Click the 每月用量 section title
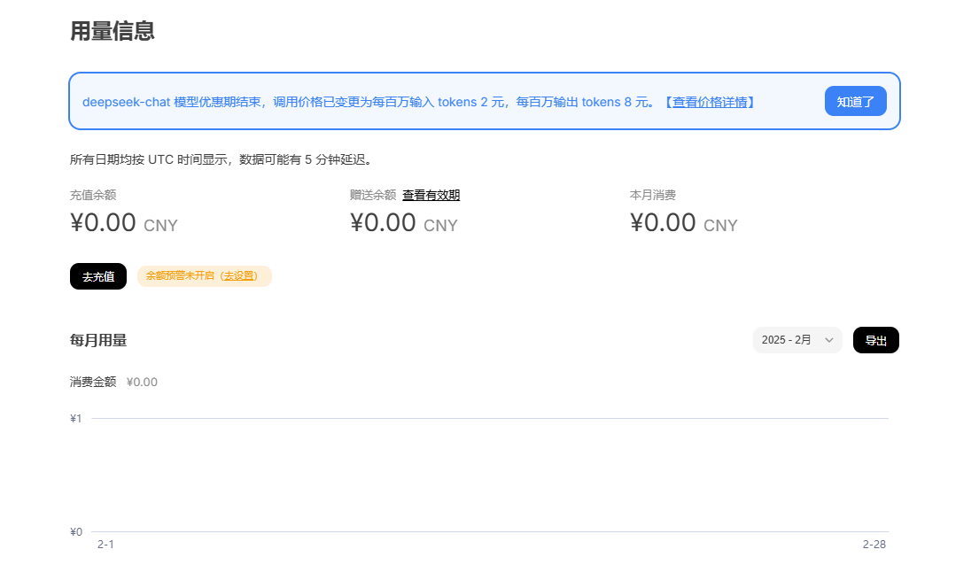 click(x=98, y=340)
